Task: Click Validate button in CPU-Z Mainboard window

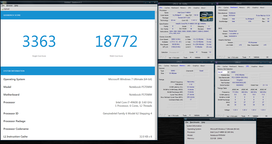Action: click(x=257, y=57)
